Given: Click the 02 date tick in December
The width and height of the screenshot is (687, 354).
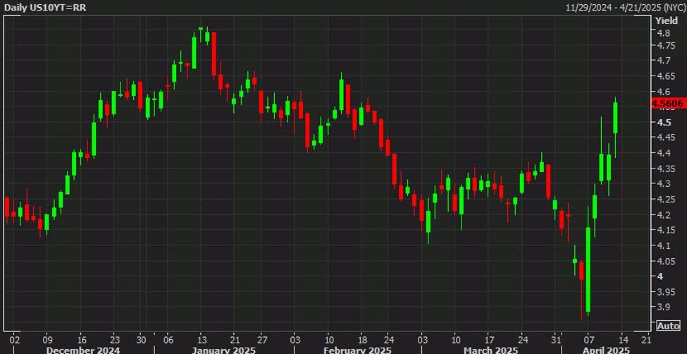Looking at the screenshot, I should click(x=16, y=338).
